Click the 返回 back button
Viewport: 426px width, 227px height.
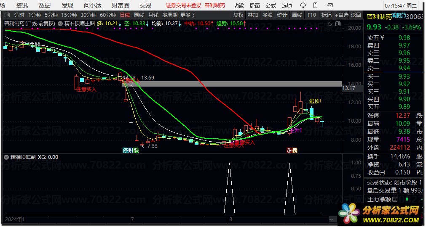(356, 15)
